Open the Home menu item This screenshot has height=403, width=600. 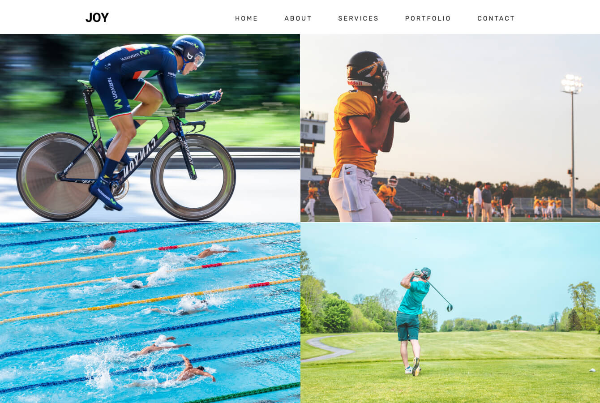[247, 18]
